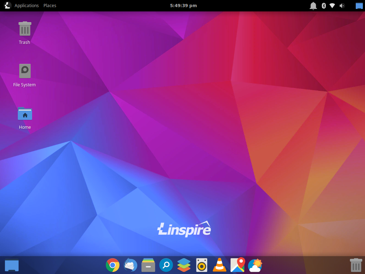Open the Applications menu
The width and height of the screenshot is (365, 274).
[x=26, y=5]
